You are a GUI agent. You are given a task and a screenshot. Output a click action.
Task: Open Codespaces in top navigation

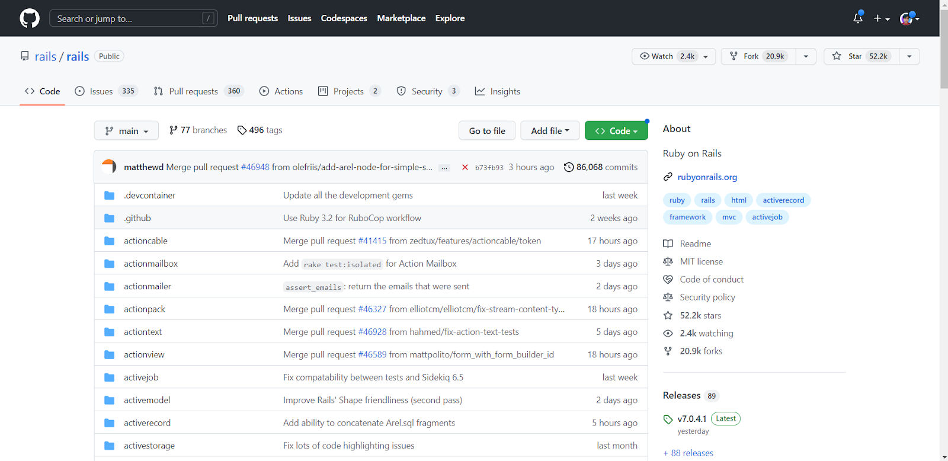[344, 18]
